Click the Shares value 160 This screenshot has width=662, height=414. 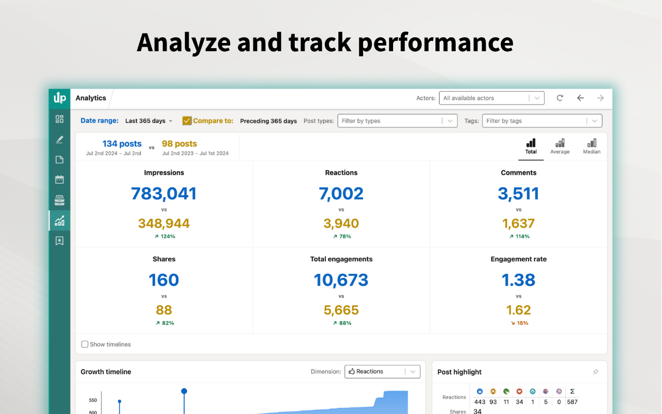[x=164, y=280]
